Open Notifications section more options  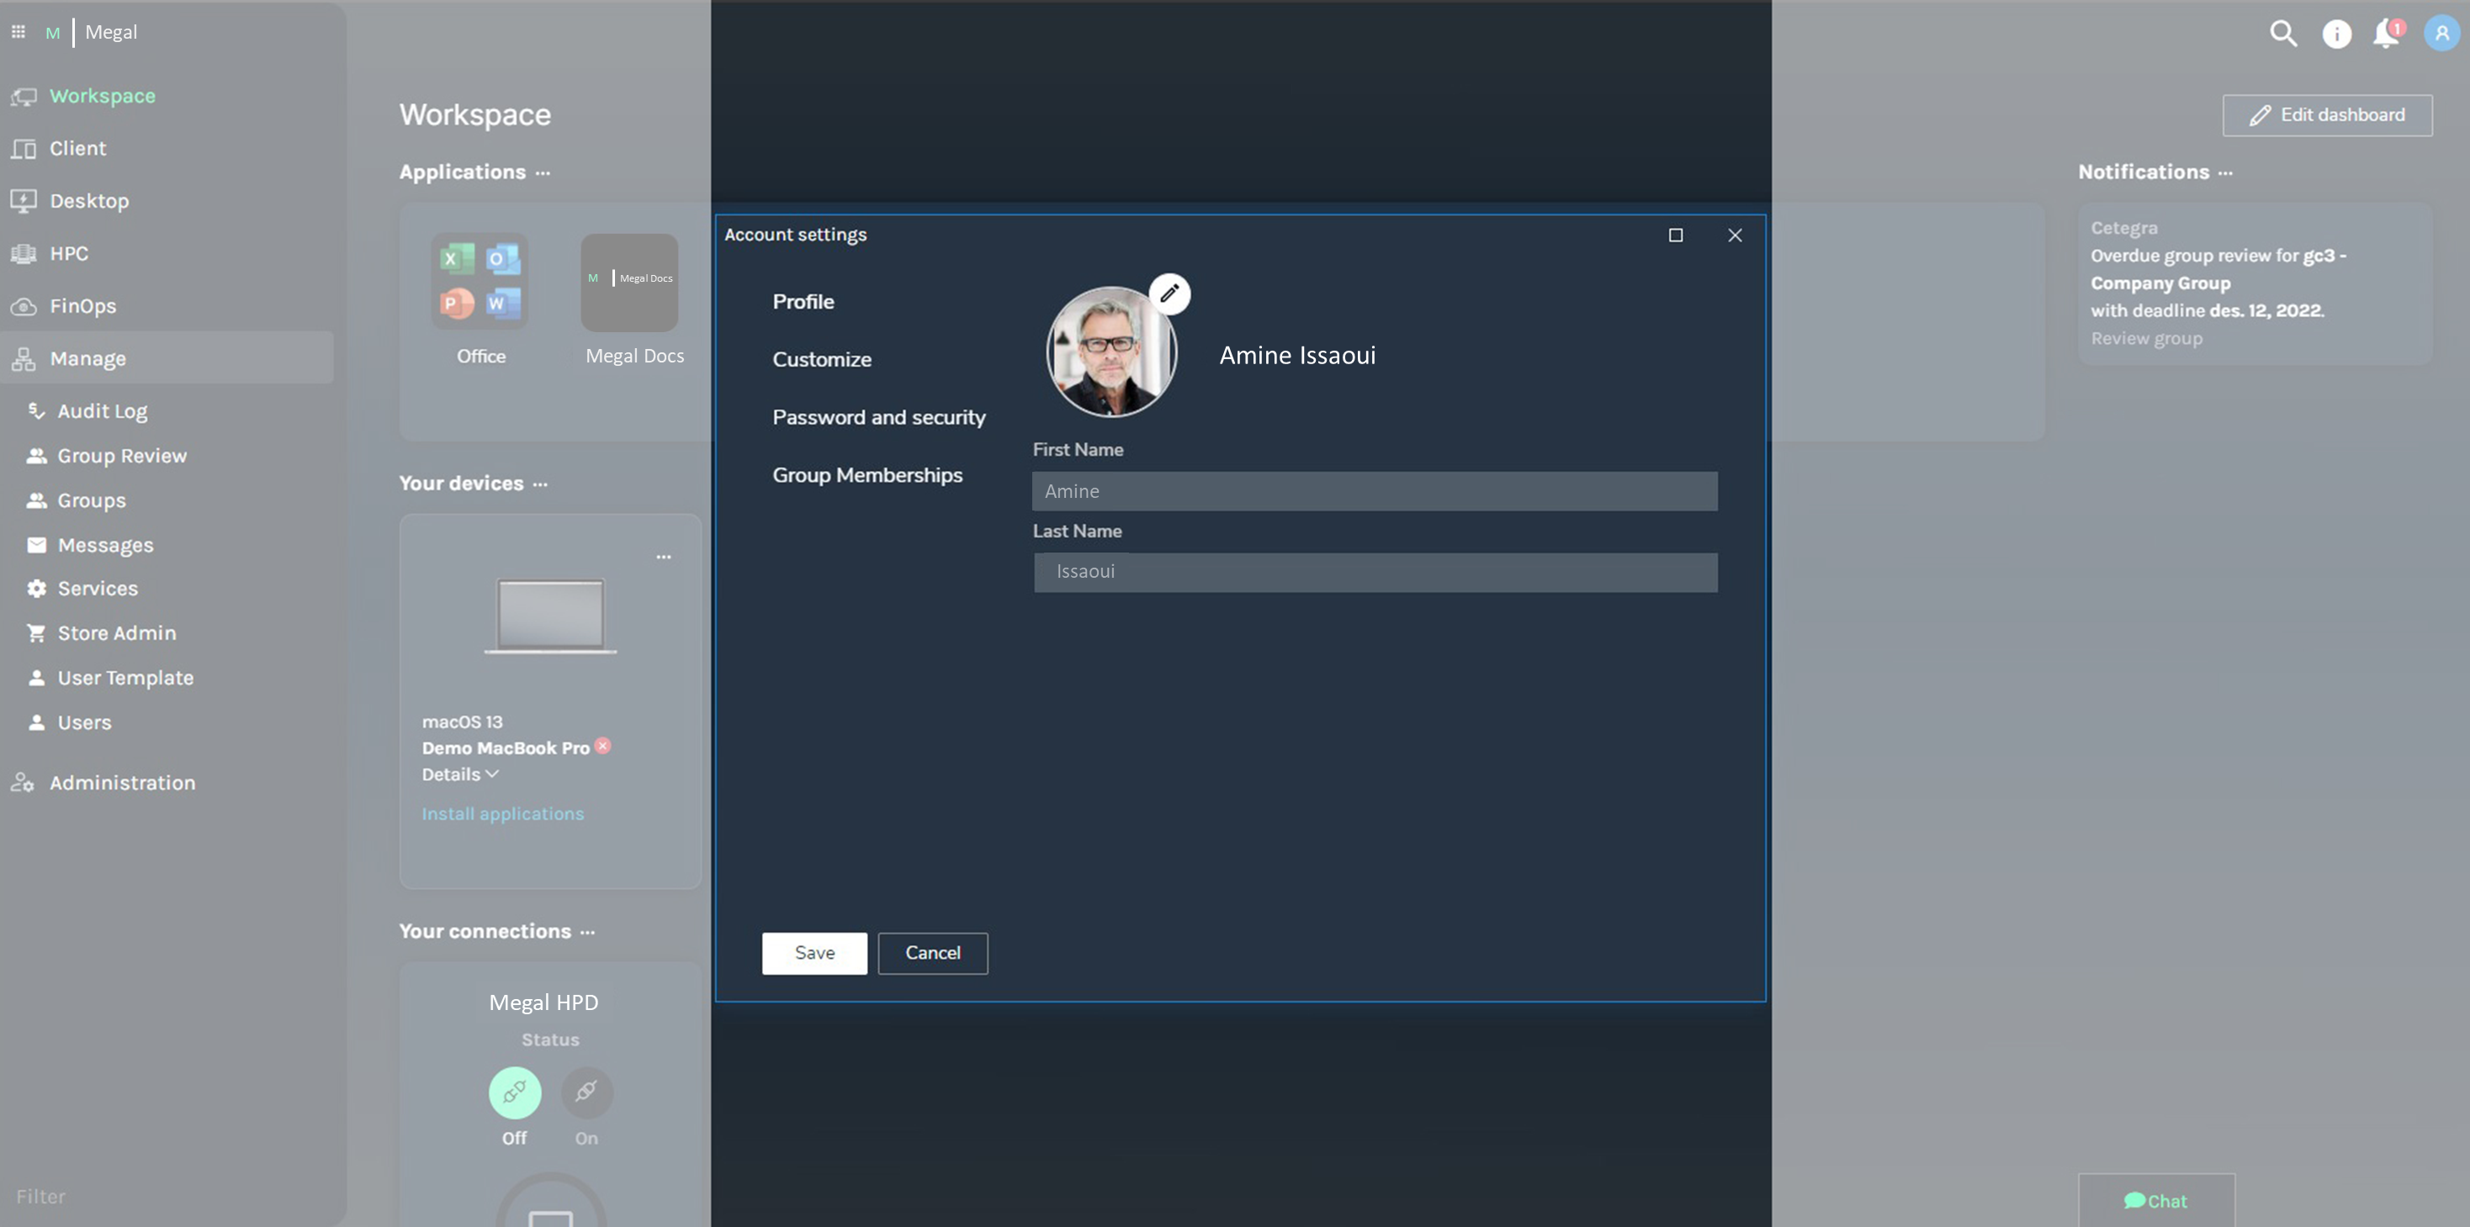coord(2225,172)
